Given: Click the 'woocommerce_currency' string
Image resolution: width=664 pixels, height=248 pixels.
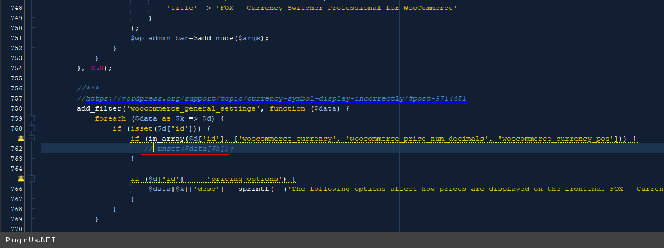Looking at the screenshot, I should pyautogui.click(x=287, y=139).
